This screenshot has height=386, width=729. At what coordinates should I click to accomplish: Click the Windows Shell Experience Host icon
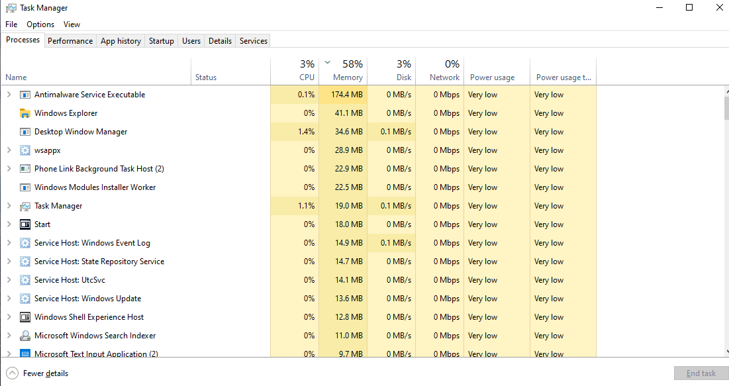25,317
